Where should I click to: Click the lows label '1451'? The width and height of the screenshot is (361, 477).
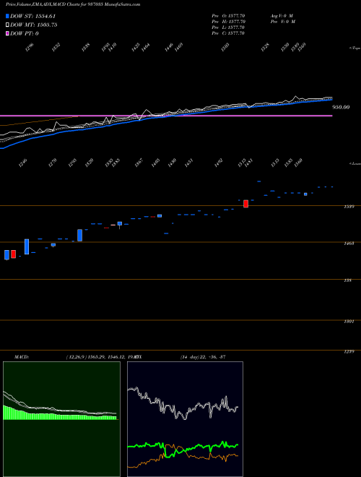188,163
